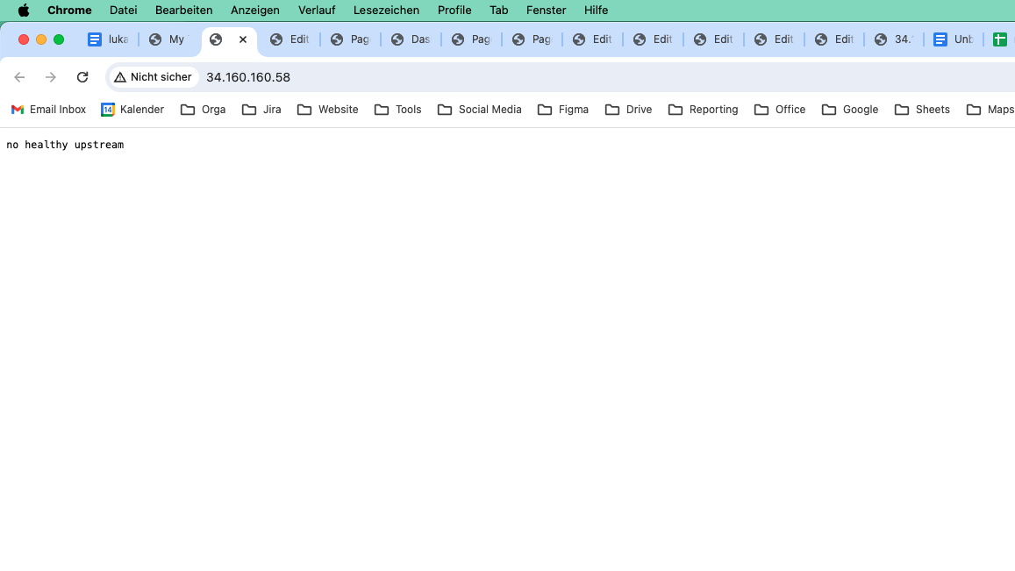Switch to the green Sheets tab
The image size is (1015, 571).
pyautogui.click(x=1000, y=39)
